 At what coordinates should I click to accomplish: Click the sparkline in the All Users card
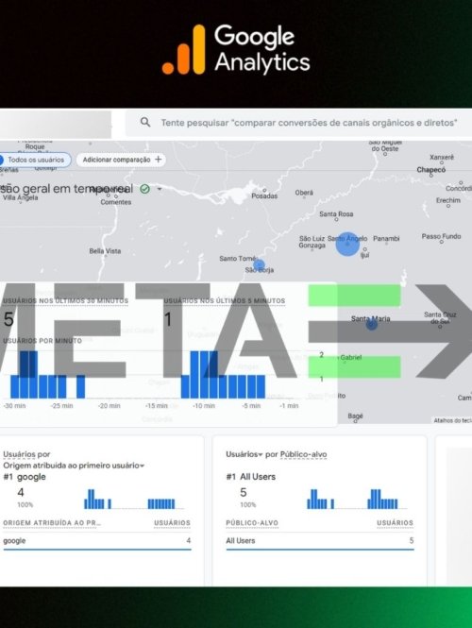point(357,499)
